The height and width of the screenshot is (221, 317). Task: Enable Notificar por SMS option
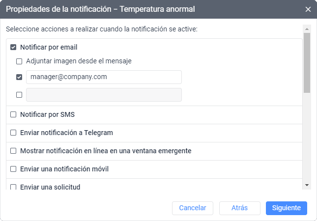tap(13, 114)
